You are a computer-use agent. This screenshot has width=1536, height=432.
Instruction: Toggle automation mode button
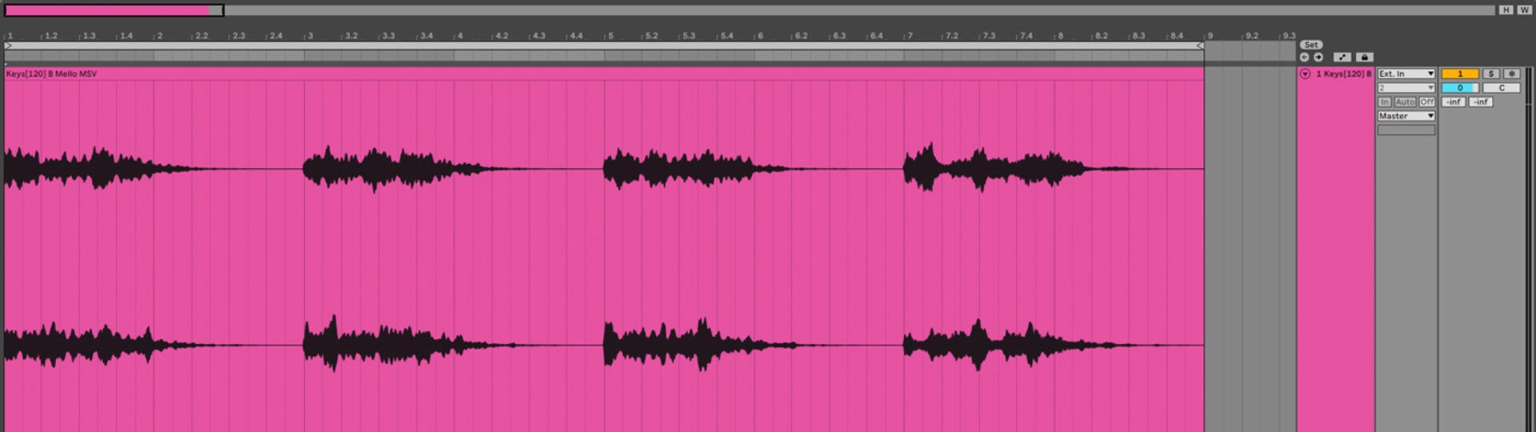click(1342, 57)
